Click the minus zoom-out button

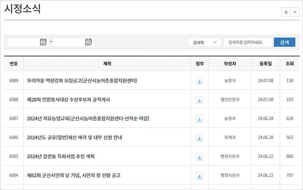point(295,12)
